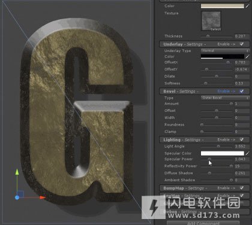Click the red X-axis gizmo arrow
Viewport: 252px width, 225px height.
(x=43, y=197)
